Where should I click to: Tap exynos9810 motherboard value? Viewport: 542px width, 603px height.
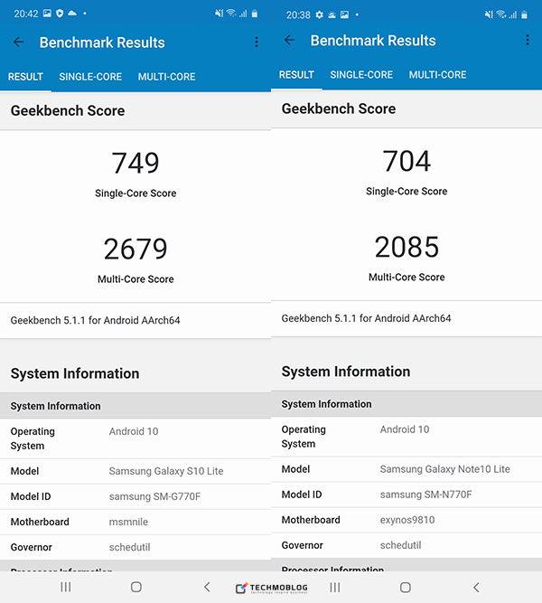coord(407,520)
